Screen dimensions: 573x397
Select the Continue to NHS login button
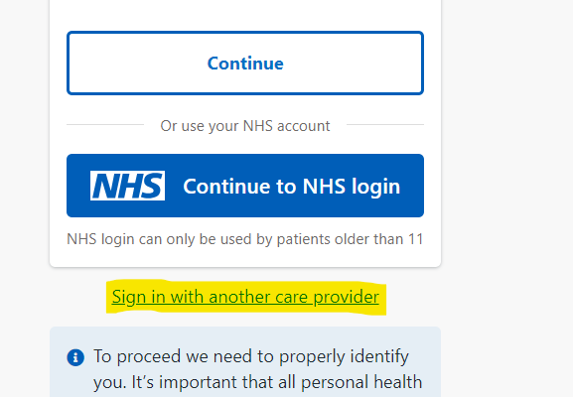point(245,186)
